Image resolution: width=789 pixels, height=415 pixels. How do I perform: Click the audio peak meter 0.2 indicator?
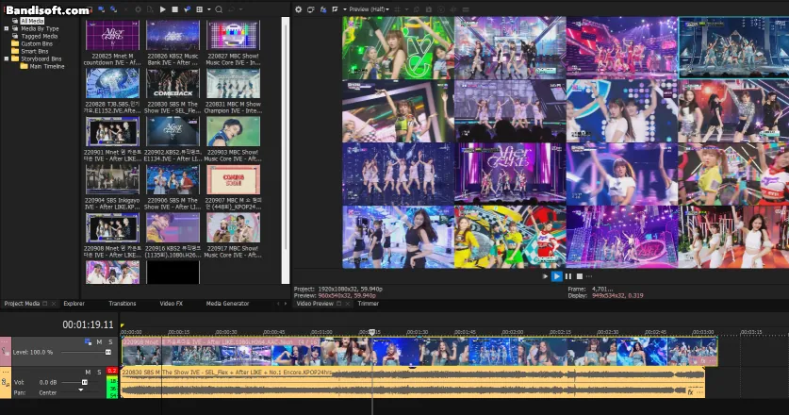click(x=112, y=371)
